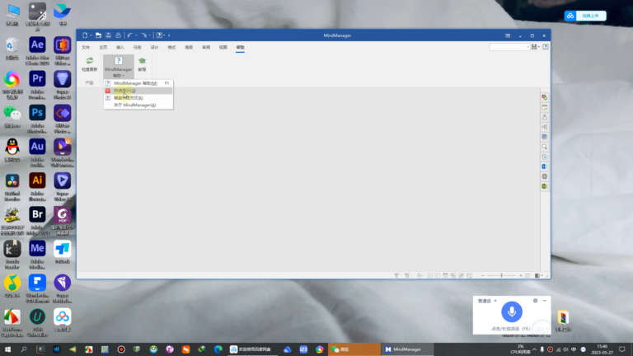Toggle the MindManager 帮助 dropdown button
The width and height of the screenshot is (633, 356).
(x=119, y=67)
